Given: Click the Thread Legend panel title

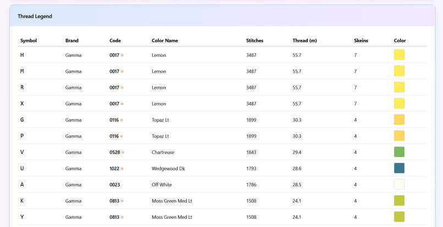Looking at the screenshot, I should (35, 16).
